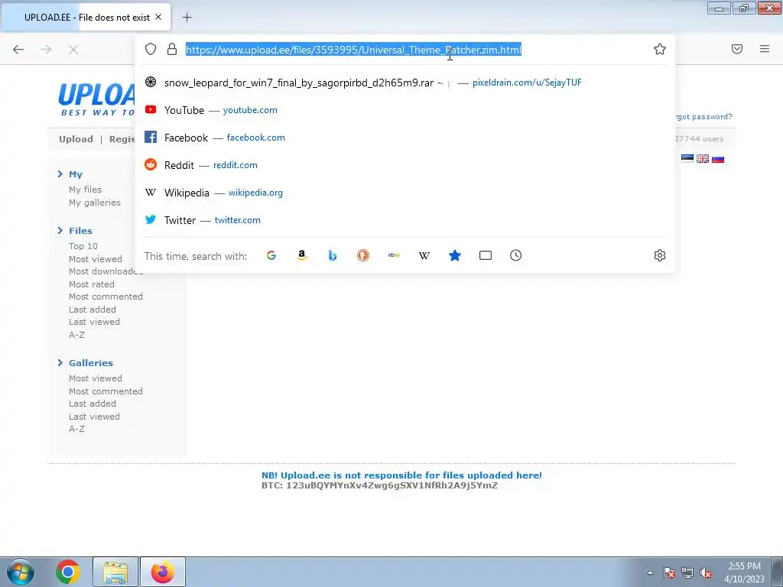Search this time with Bing
The image size is (783, 587).
333,255
